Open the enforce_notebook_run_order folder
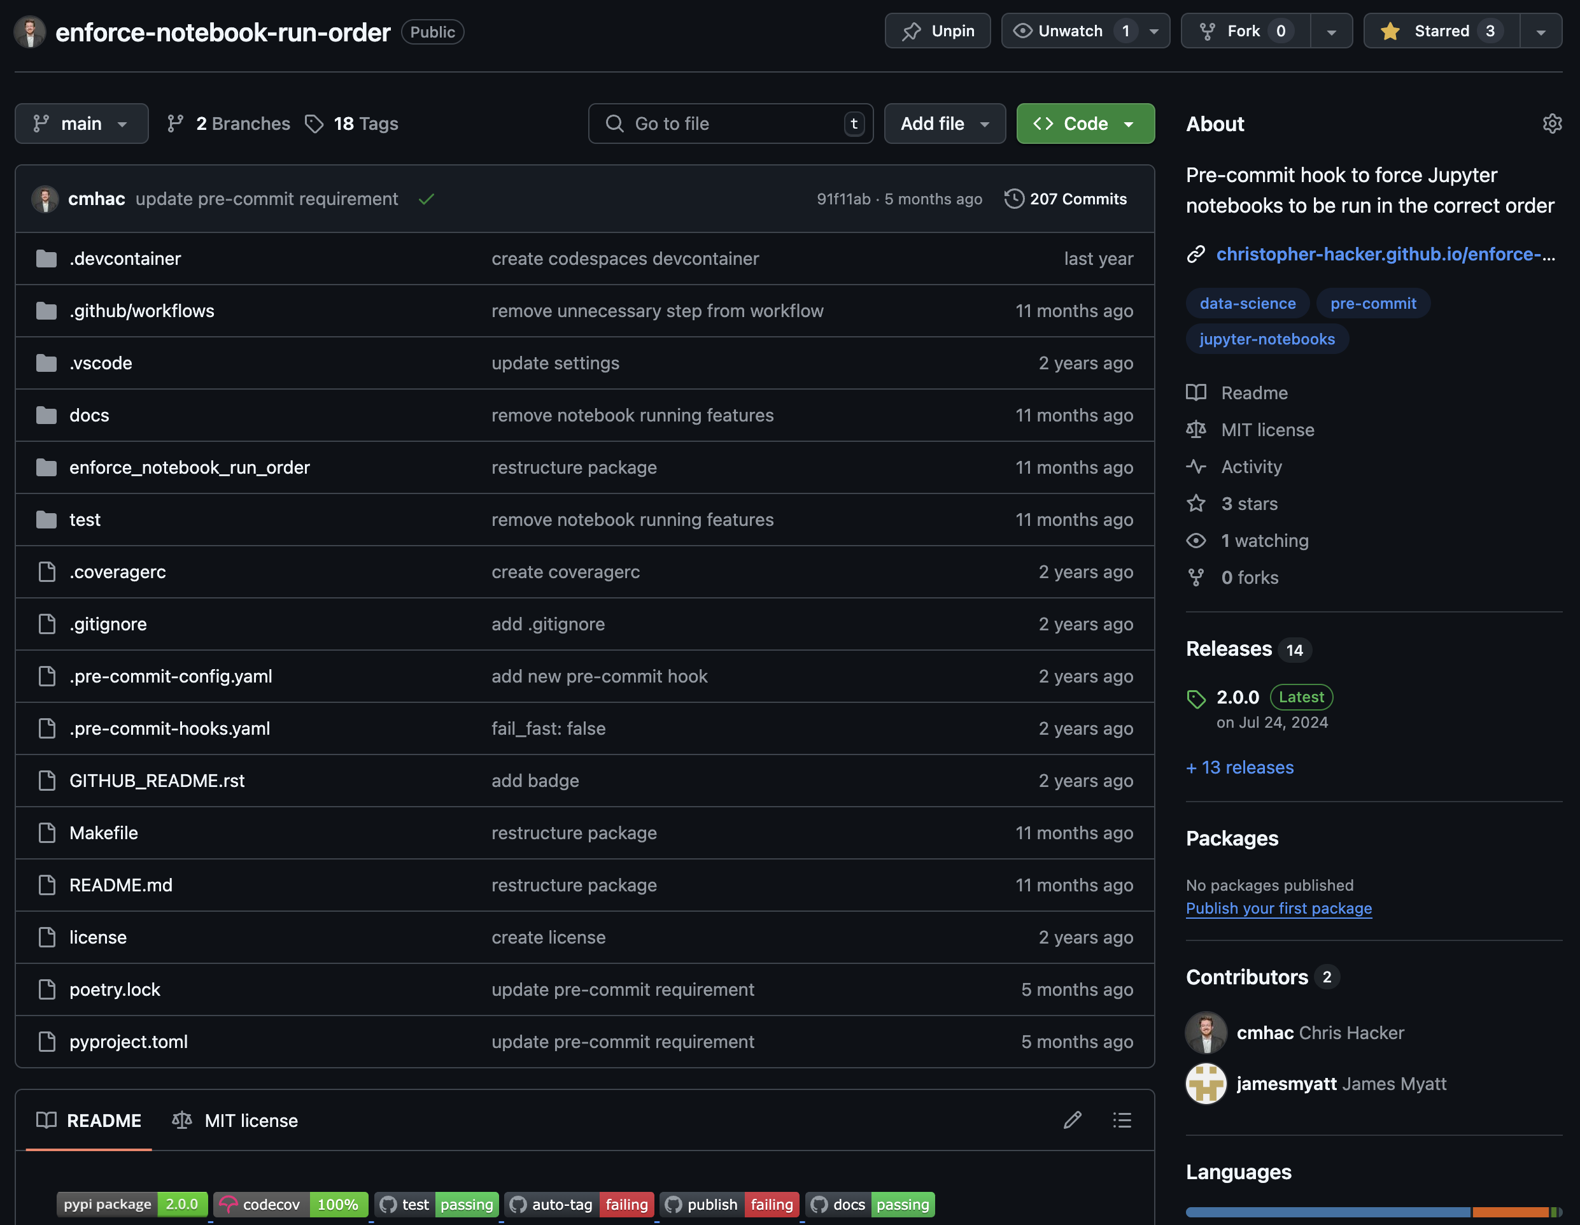Image resolution: width=1580 pixels, height=1225 pixels. pos(190,467)
